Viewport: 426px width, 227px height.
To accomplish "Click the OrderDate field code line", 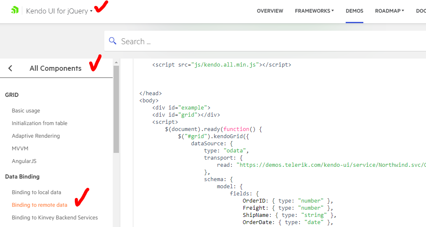I will [288, 222].
